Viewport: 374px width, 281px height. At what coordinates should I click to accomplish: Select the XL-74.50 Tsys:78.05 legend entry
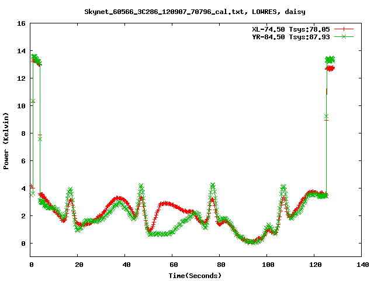289,29
